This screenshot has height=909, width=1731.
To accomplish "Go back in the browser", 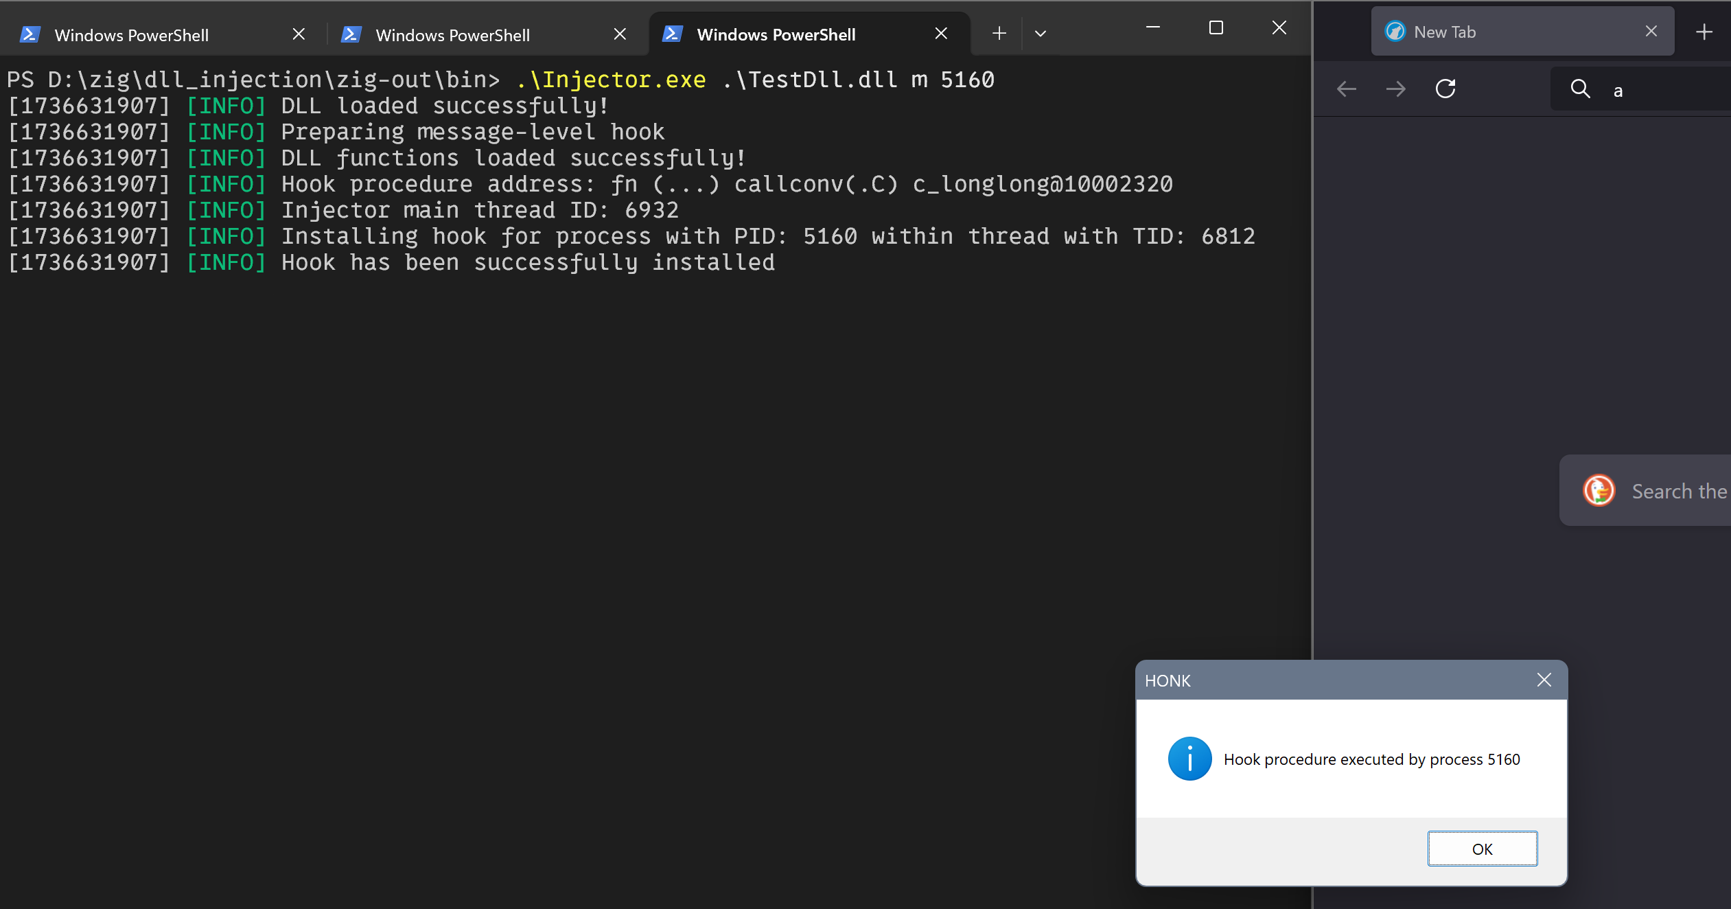I will point(1347,89).
